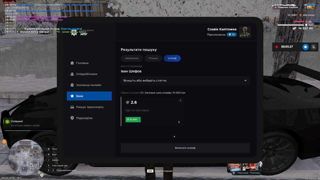Click the Персонаж - Розіграш label
Image resolution: width=320 pixels, height=180 pixels.
pos(248,173)
